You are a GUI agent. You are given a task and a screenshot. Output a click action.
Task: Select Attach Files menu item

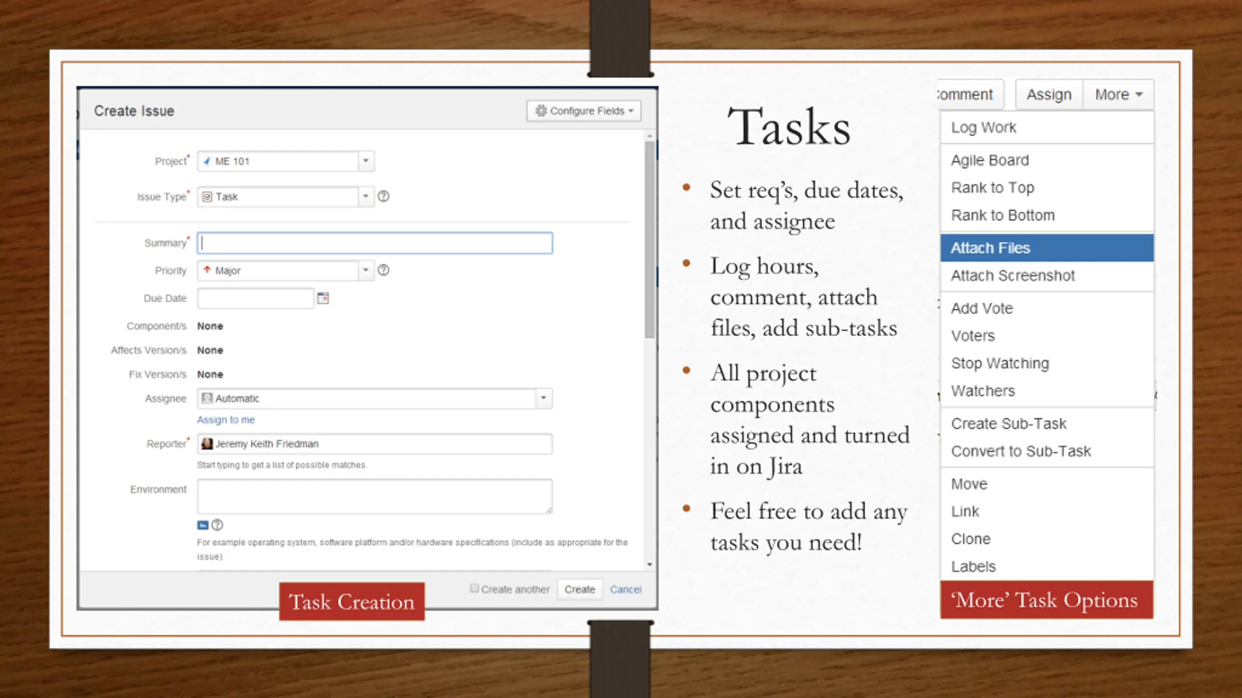[x=1047, y=248]
